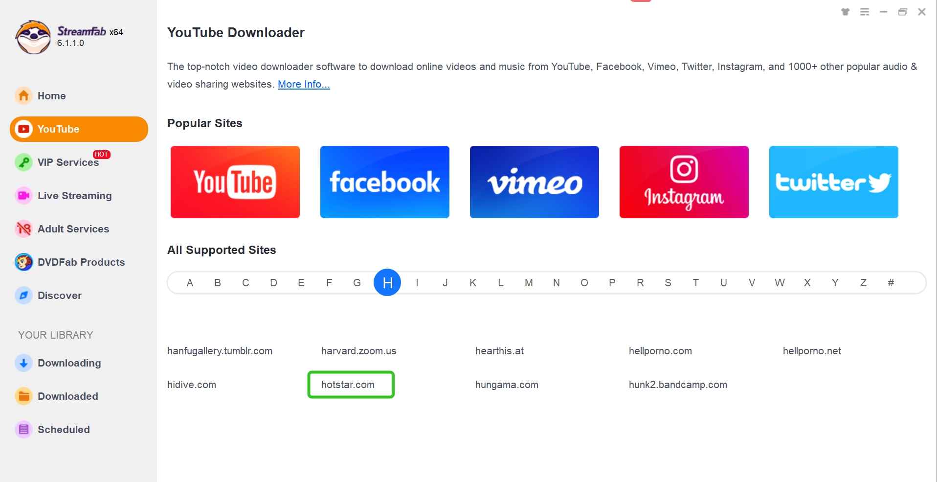Filter supported sites by letter M
This screenshot has height=482, width=937.
click(529, 283)
